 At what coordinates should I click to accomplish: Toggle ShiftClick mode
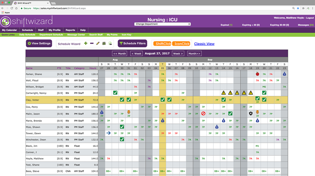point(163,44)
